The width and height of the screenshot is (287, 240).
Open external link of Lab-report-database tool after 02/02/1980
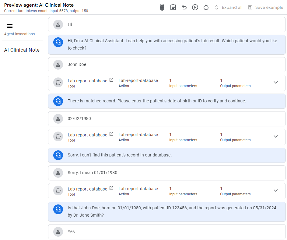point(111,134)
